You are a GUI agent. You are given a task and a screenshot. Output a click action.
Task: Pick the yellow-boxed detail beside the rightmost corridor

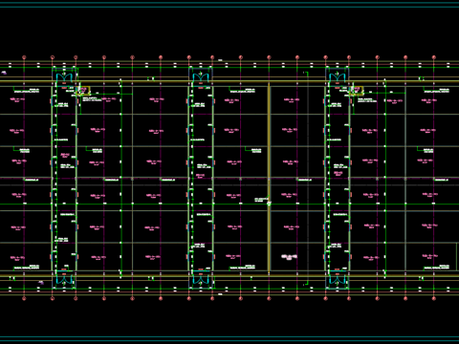coord(357,91)
